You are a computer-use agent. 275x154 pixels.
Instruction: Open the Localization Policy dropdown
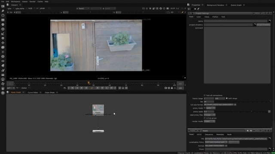216,142
